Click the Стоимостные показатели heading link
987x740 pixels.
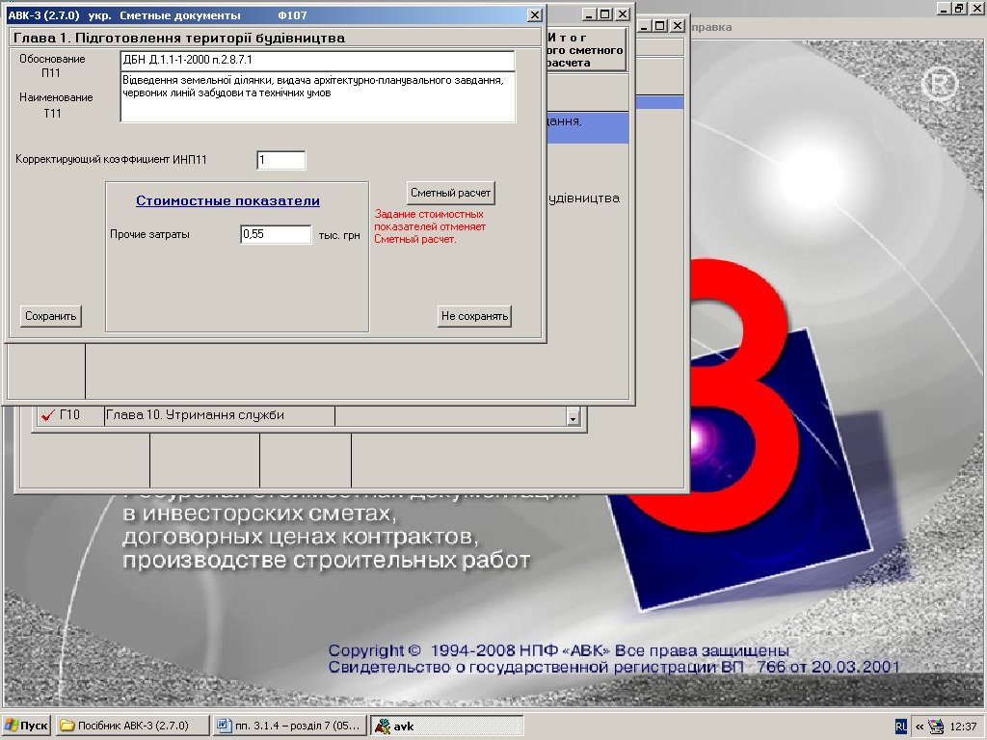tap(227, 200)
